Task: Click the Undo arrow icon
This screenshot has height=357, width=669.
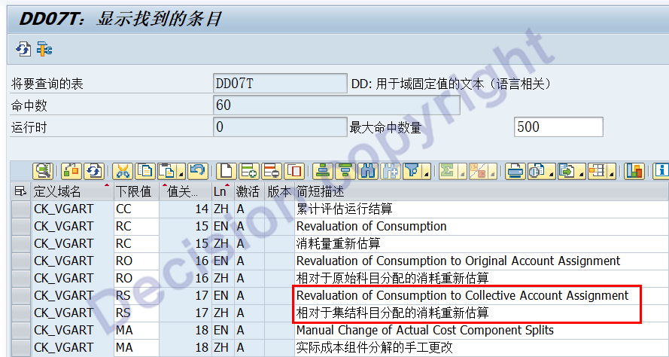Action: [197, 171]
